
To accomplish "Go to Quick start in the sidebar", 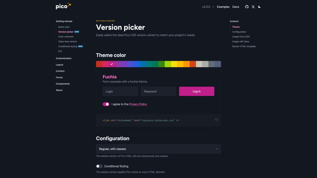I will 64,27.
